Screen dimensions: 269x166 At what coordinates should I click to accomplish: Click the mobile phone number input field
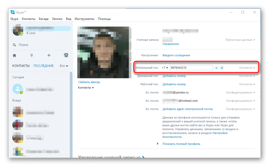(x=191, y=68)
